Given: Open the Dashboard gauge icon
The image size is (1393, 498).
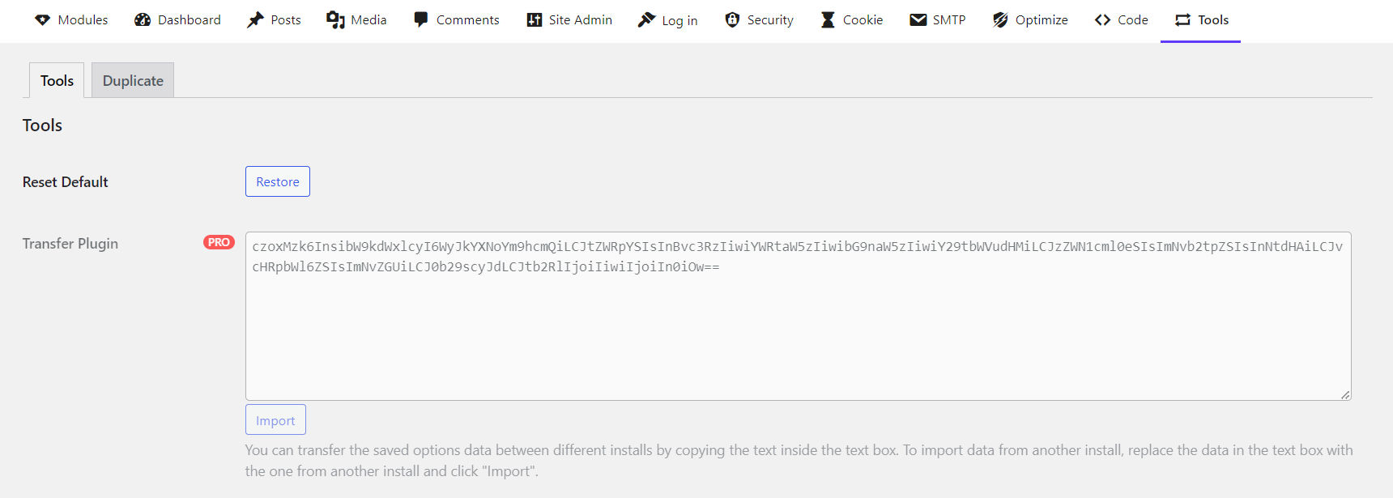Looking at the screenshot, I should point(143,19).
